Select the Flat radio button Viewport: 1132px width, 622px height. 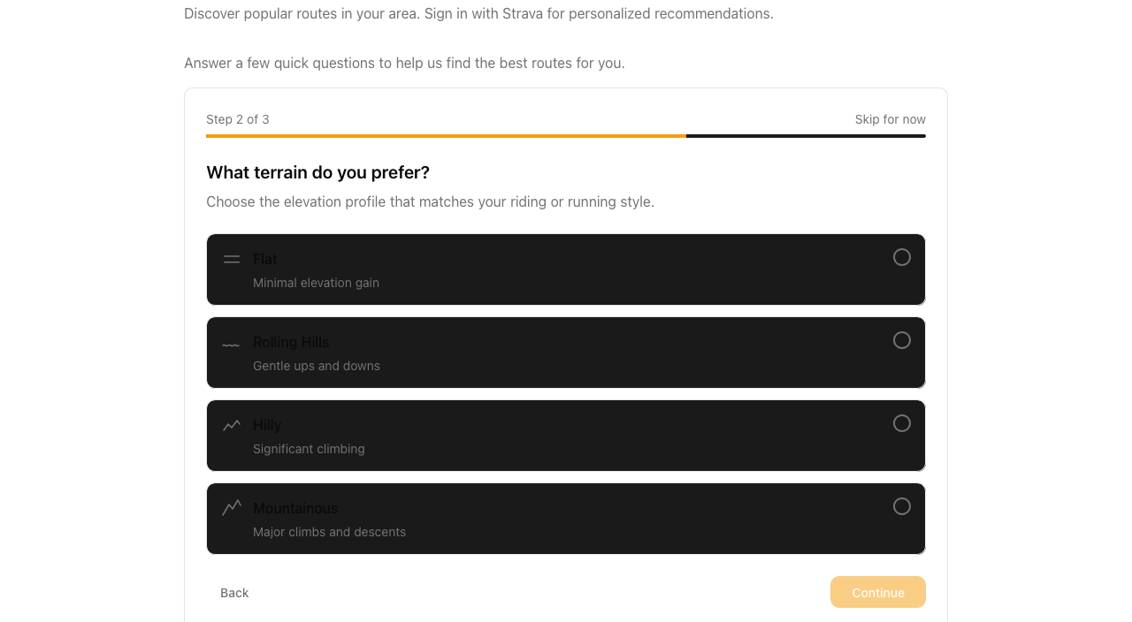click(901, 257)
